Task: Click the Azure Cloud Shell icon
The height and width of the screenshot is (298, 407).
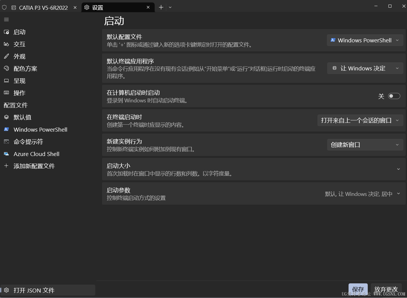Action: pyautogui.click(x=6, y=154)
